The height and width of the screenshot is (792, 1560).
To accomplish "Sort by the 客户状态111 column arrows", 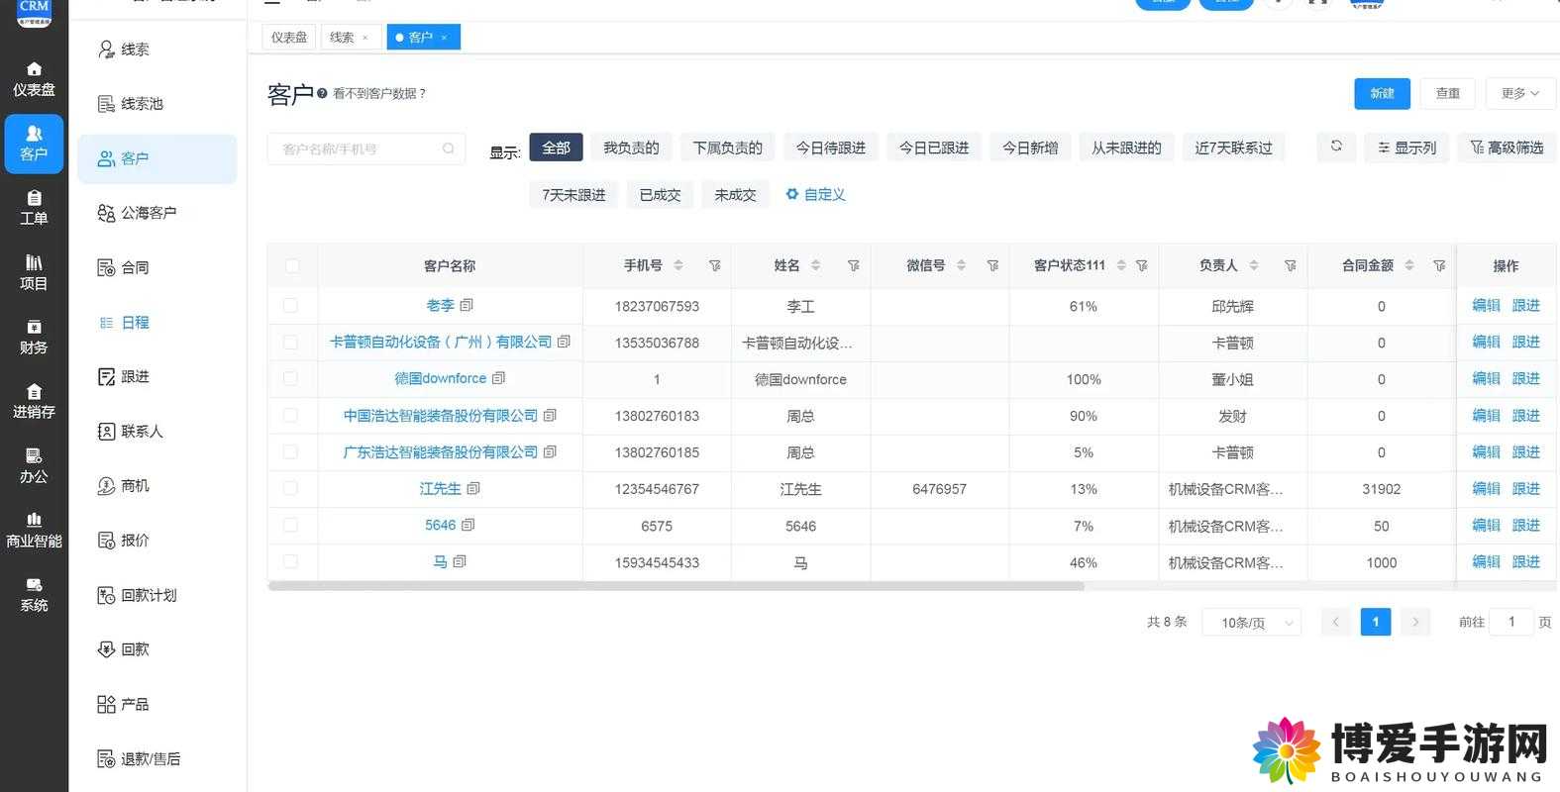I will coord(1121,265).
